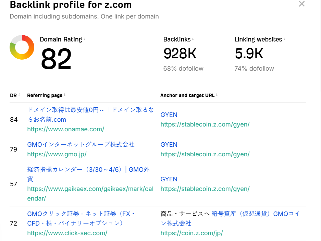The width and height of the screenshot is (321, 241).
Task: Open the gaikaex.com calendar URL link
Action: [90, 194]
